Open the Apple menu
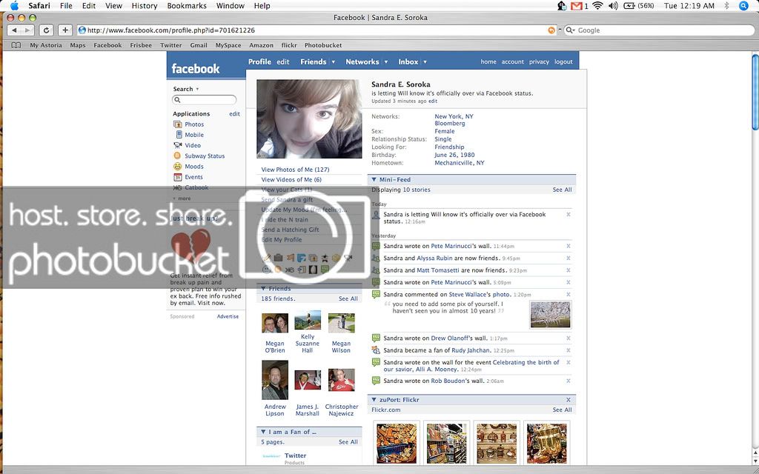 point(14,6)
